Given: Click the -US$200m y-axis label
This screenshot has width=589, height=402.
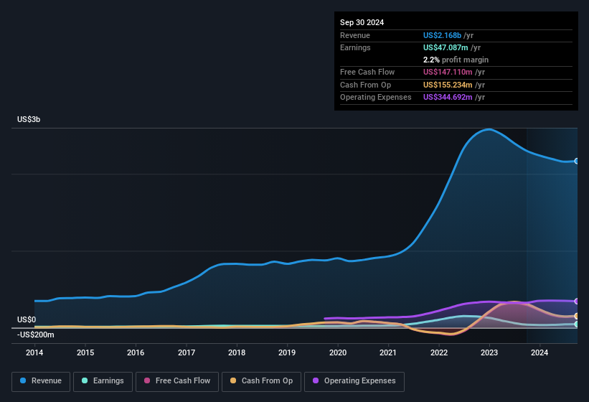Looking at the screenshot, I should pyautogui.click(x=36, y=335).
